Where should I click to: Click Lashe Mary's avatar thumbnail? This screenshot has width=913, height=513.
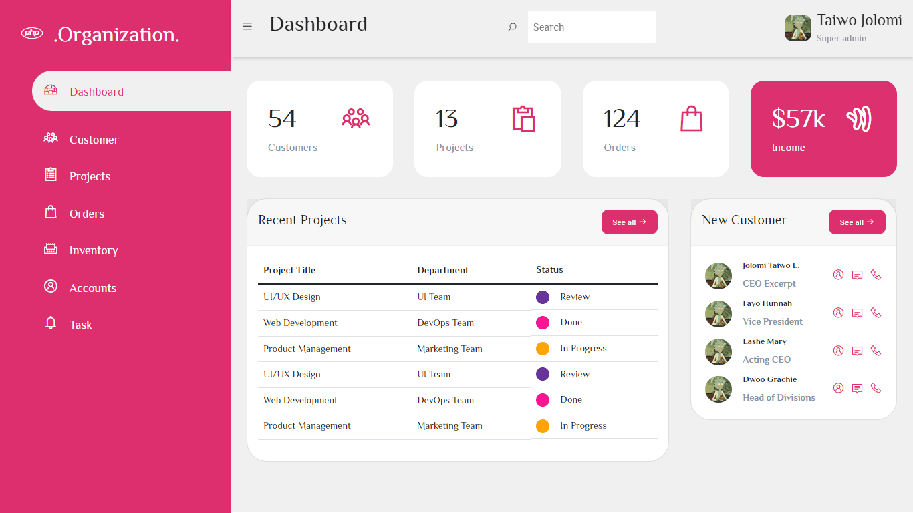[719, 351]
